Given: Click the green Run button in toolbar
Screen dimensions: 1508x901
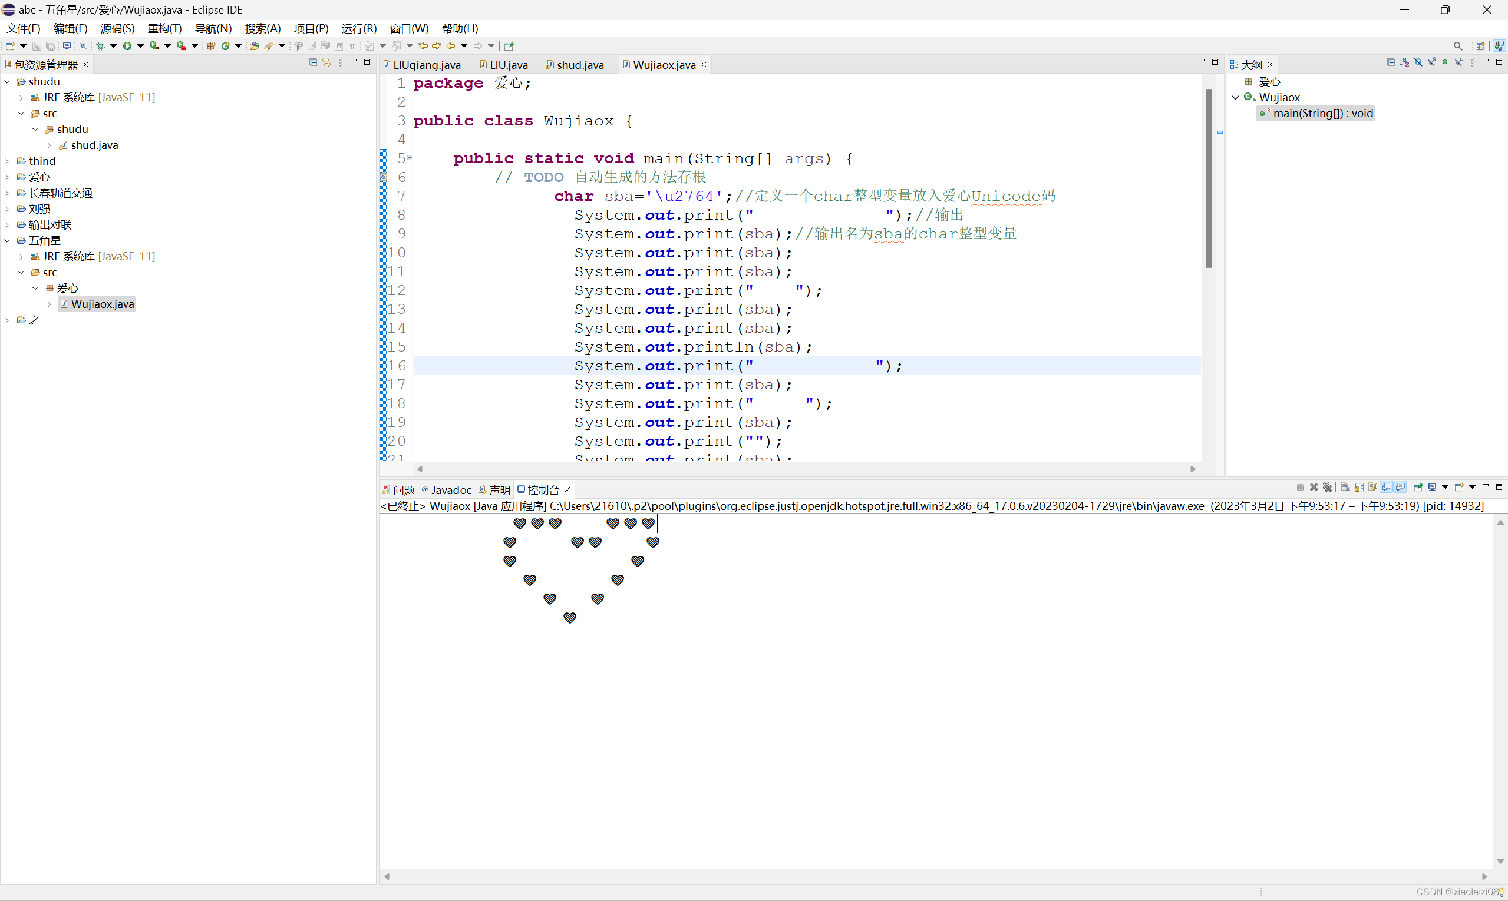Looking at the screenshot, I should pos(127,46).
